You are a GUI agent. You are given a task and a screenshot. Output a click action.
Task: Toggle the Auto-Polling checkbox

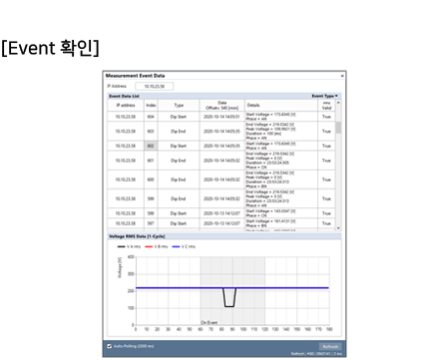pos(110,346)
